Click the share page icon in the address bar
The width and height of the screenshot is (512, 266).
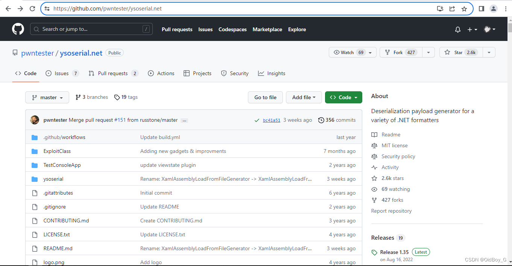tap(452, 9)
